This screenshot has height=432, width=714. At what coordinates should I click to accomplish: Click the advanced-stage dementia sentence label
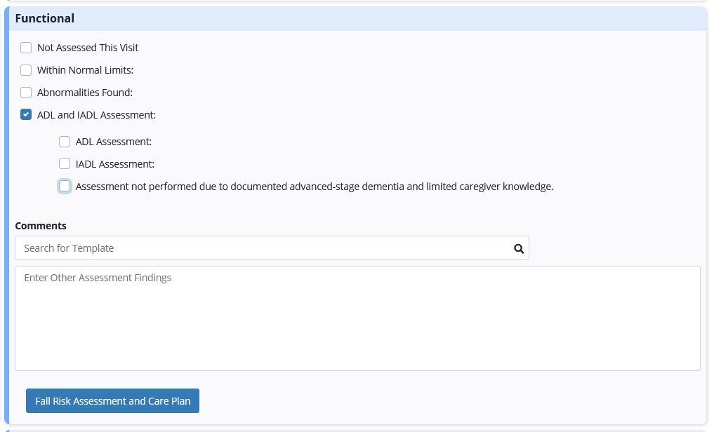[315, 187]
